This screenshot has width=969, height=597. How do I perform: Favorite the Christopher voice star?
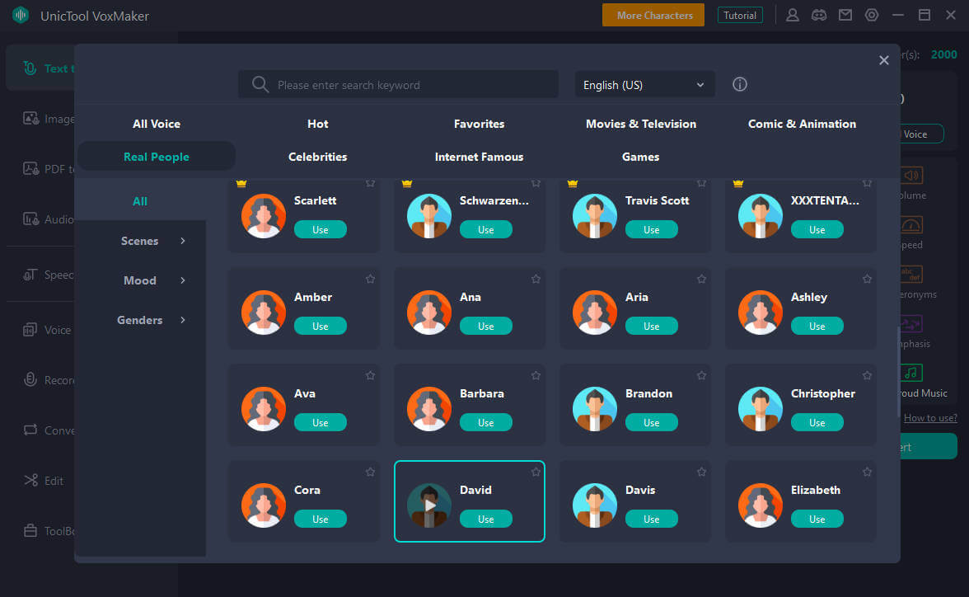click(867, 375)
